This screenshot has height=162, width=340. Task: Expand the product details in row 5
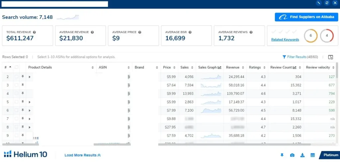(x=30, y=102)
